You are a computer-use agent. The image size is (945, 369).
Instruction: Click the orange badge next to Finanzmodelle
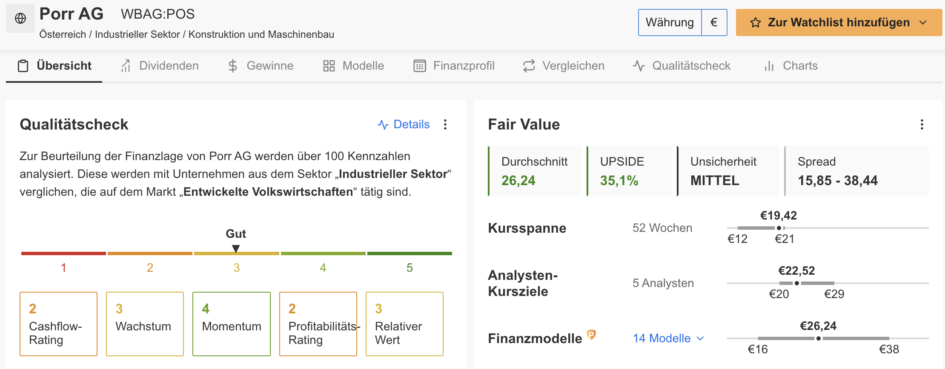click(591, 335)
